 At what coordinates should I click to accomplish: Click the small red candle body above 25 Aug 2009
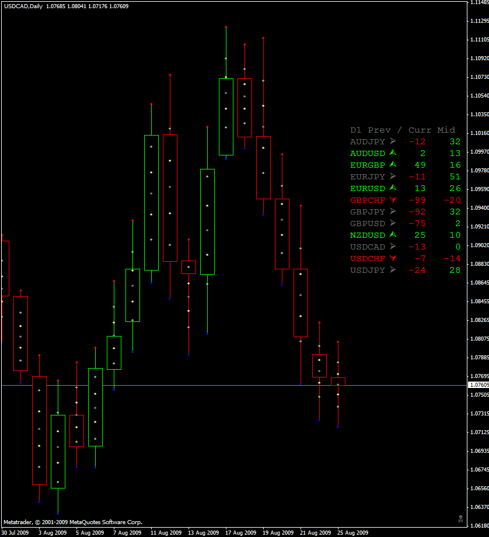pos(338,382)
